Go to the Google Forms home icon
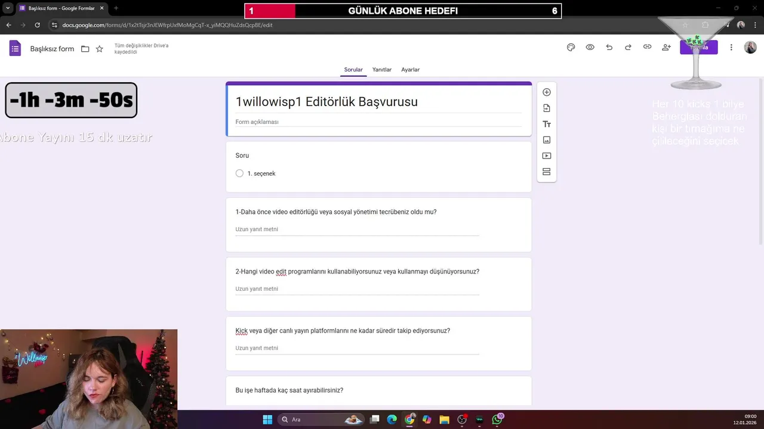The image size is (764, 429). point(15,48)
